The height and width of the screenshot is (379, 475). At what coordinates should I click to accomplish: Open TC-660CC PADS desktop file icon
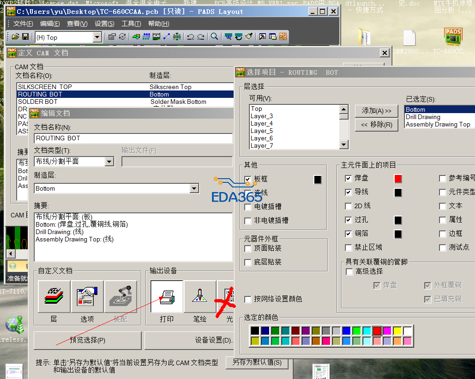(x=452, y=37)
